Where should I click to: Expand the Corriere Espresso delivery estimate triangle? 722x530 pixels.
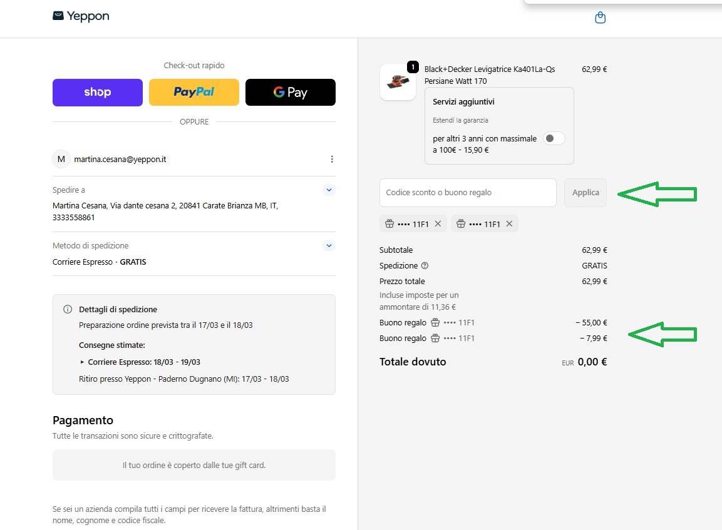pos(82,362)
